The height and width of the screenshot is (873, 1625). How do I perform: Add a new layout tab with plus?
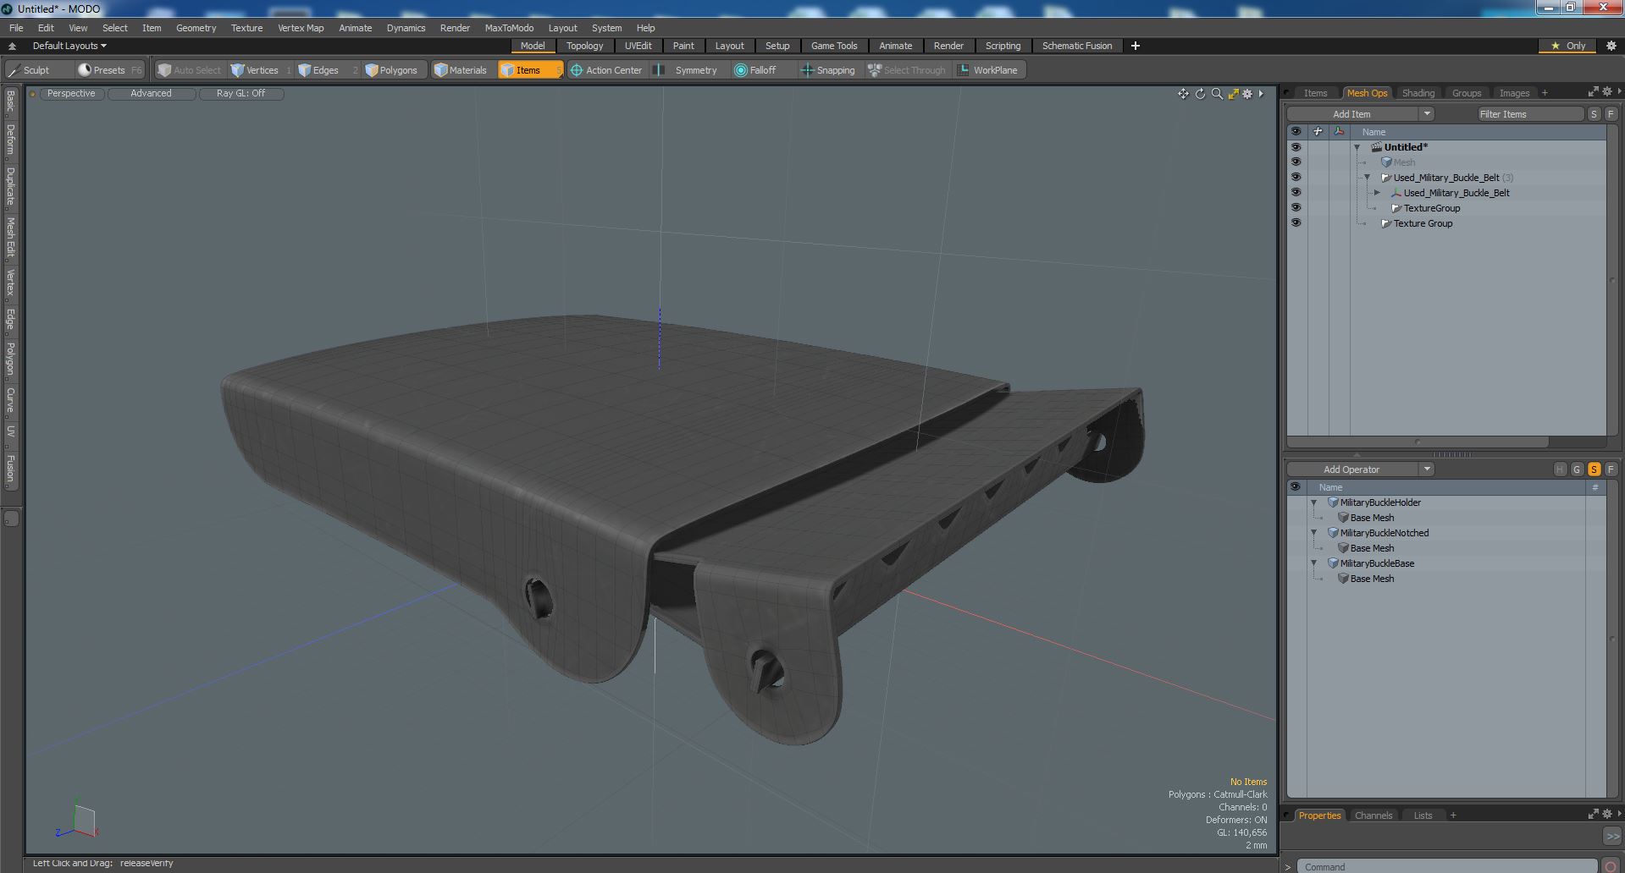click(x=1135, y=46)
